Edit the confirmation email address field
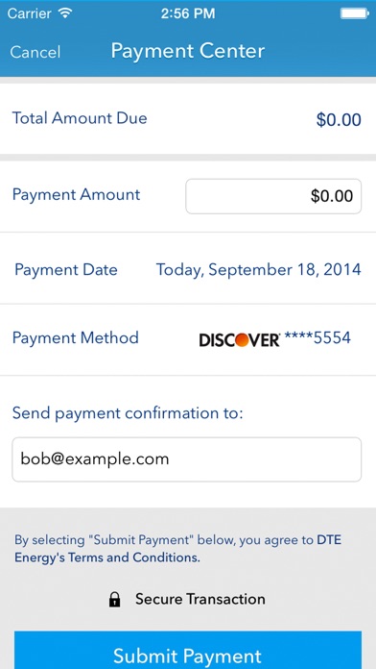Image resolution: width=376 pixels, height=669 pixels. coord(186,459)
